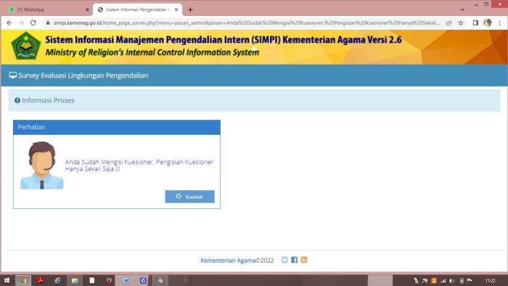The image size is (508, 286).
Task: Click the Perhatian panel header
Action: (117, 127)
